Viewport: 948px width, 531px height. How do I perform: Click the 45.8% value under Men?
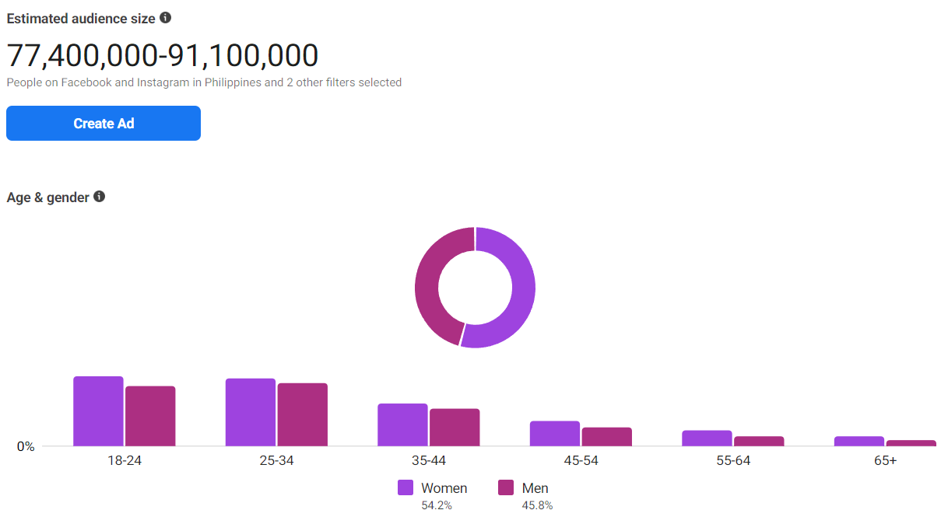point(537,506)
